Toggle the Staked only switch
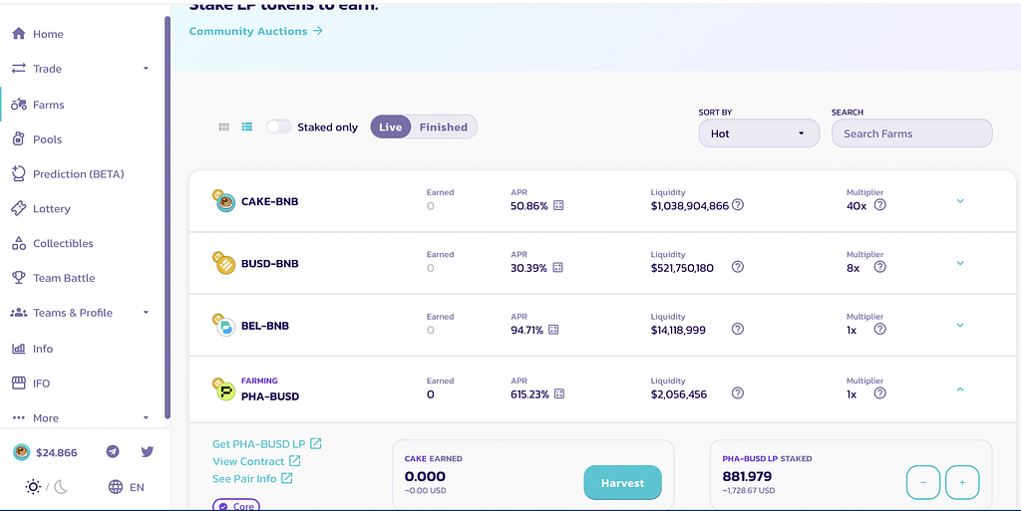 click(x=278, y=128)
